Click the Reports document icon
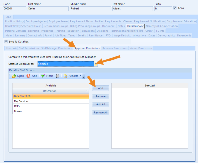The width and height of the screenshot is (198, 163). coord(65,76)
